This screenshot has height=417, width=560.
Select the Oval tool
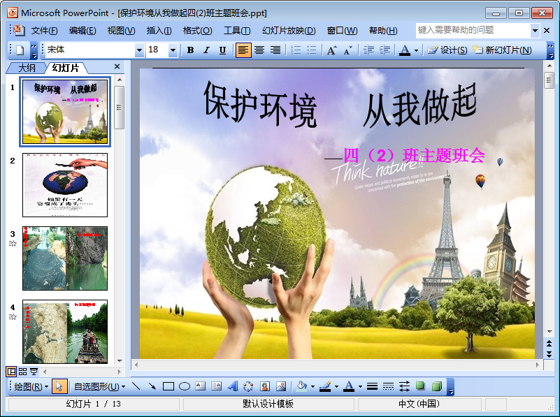185,386
